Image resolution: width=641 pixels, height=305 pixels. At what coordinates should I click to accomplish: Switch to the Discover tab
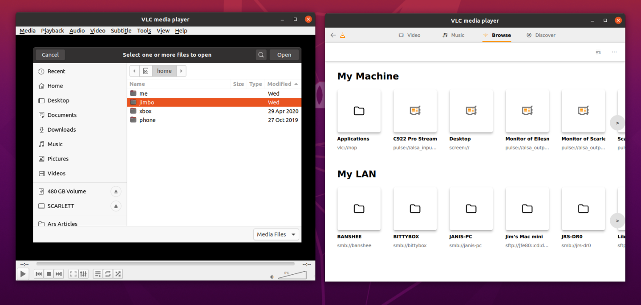click(x=541, y=35)
